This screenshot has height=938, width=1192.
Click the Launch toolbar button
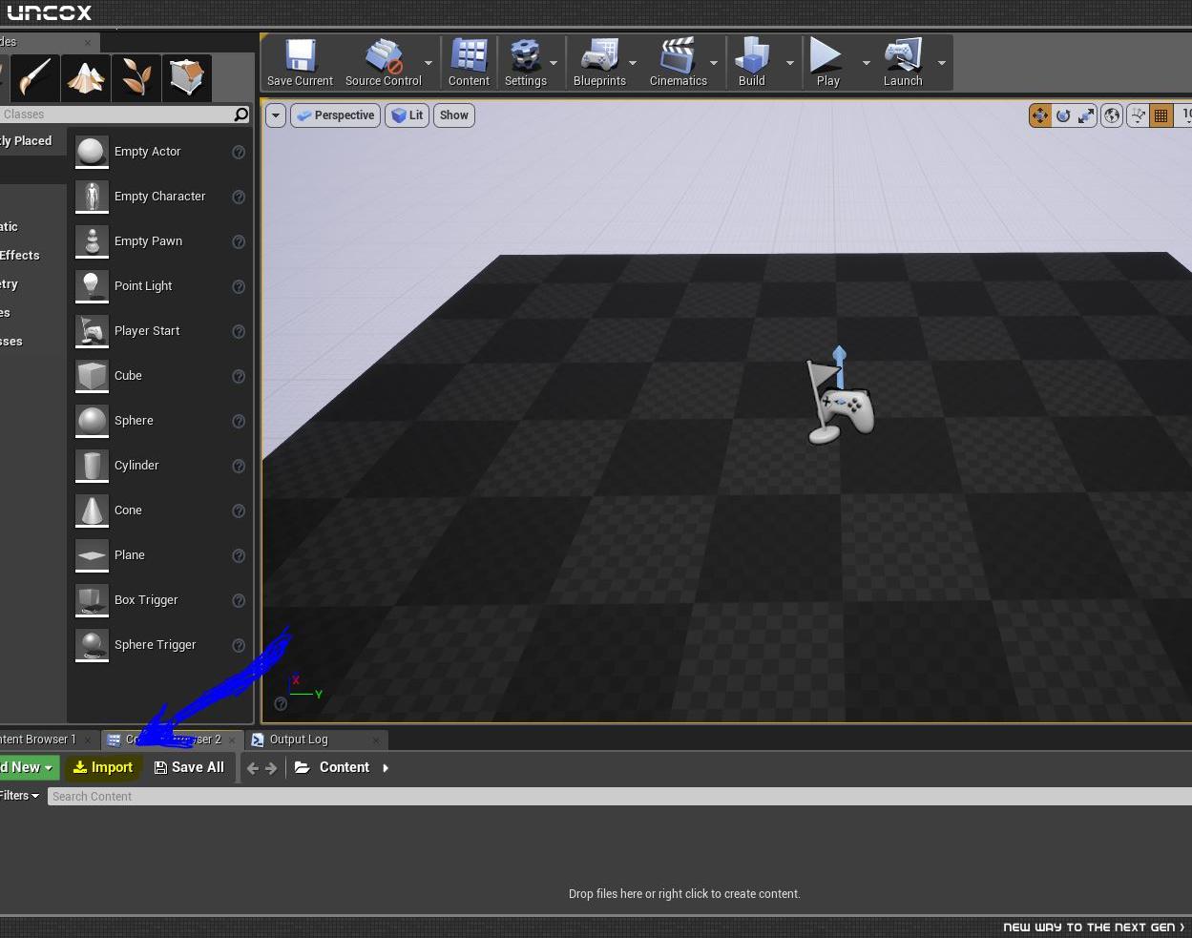pos(903,63)
